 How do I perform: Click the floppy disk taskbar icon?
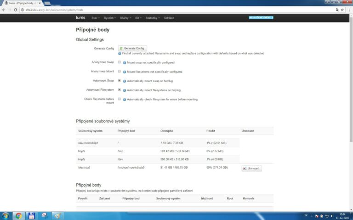point(32,216)
